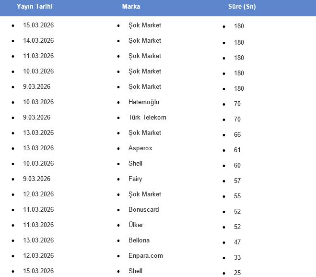Click the 33 seconds duration value
Image resolution: width=316 pixels, height=277 pixels.
pyautogui.click(x=237, y=258)
